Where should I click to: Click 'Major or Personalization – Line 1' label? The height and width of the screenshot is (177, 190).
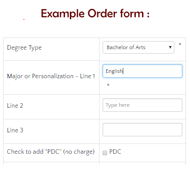coord(51,76)
